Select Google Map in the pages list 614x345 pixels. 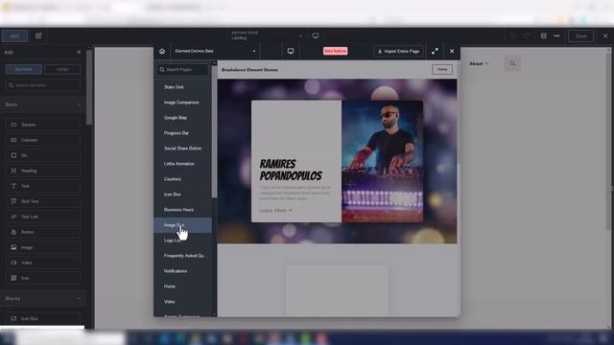(x=182, y=118)
